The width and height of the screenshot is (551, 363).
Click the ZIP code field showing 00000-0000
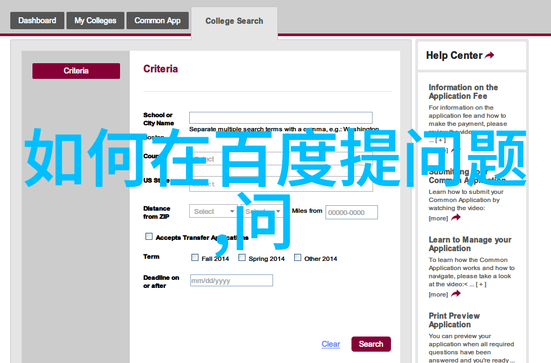(351, 212)
